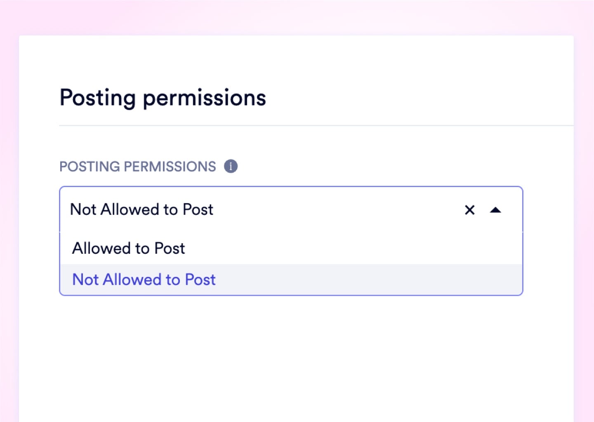Clear the selected posting permission with X
The height and width of the screenshot is (422, 594).
tap(469, 210)
